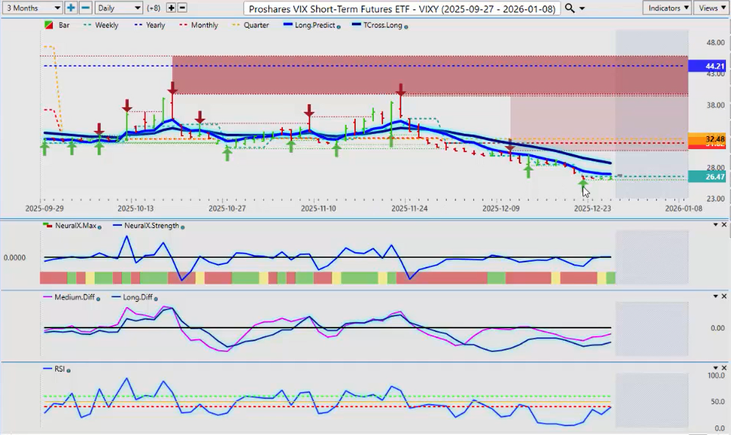Open the Views menu
Image resolution: width=731 pixels, height=435 pixels.
(x=711, y=8)
